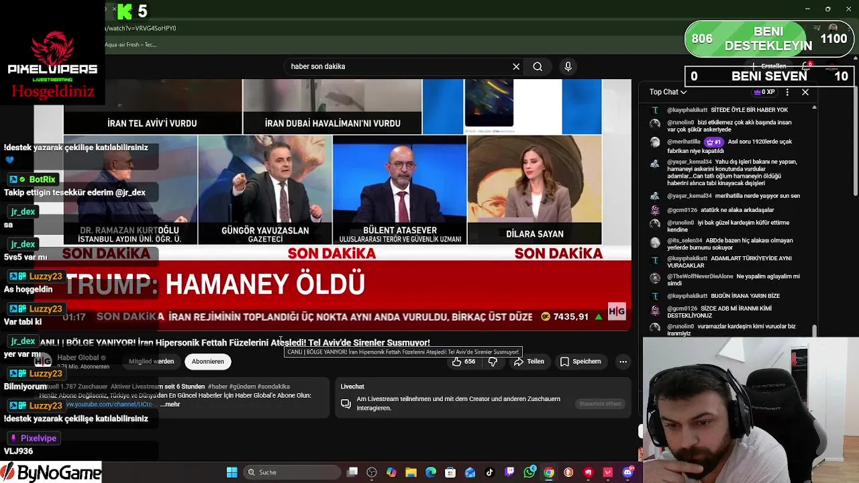Click the Aqua-air Fresh browser tab
This screenshot has width=859, height=483.
coord(130,45)
